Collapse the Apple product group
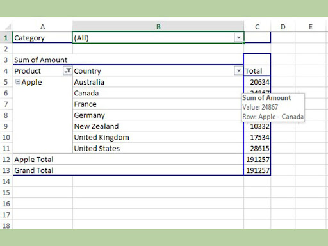The image size is (328, 246). tap(18, 81)
